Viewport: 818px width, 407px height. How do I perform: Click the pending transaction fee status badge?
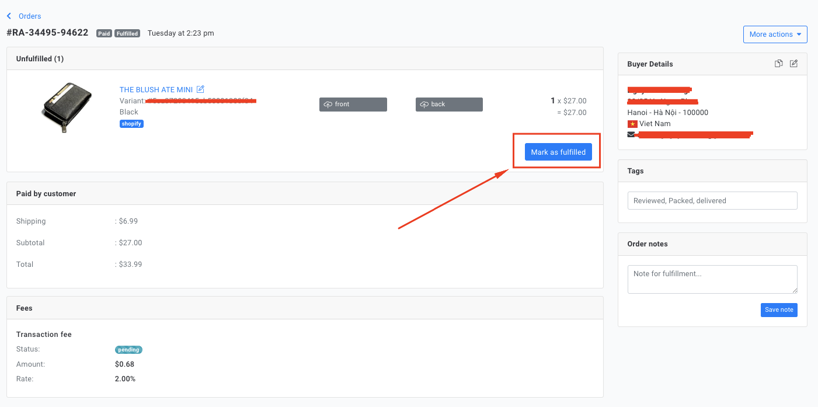(128, 350)
